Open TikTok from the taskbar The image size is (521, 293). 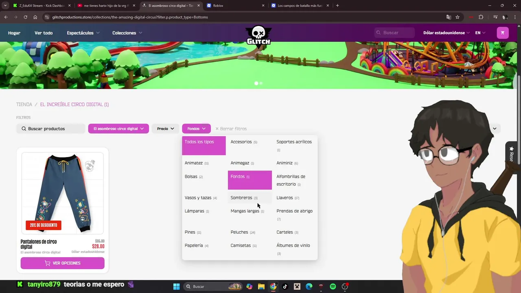click(285, 286)
